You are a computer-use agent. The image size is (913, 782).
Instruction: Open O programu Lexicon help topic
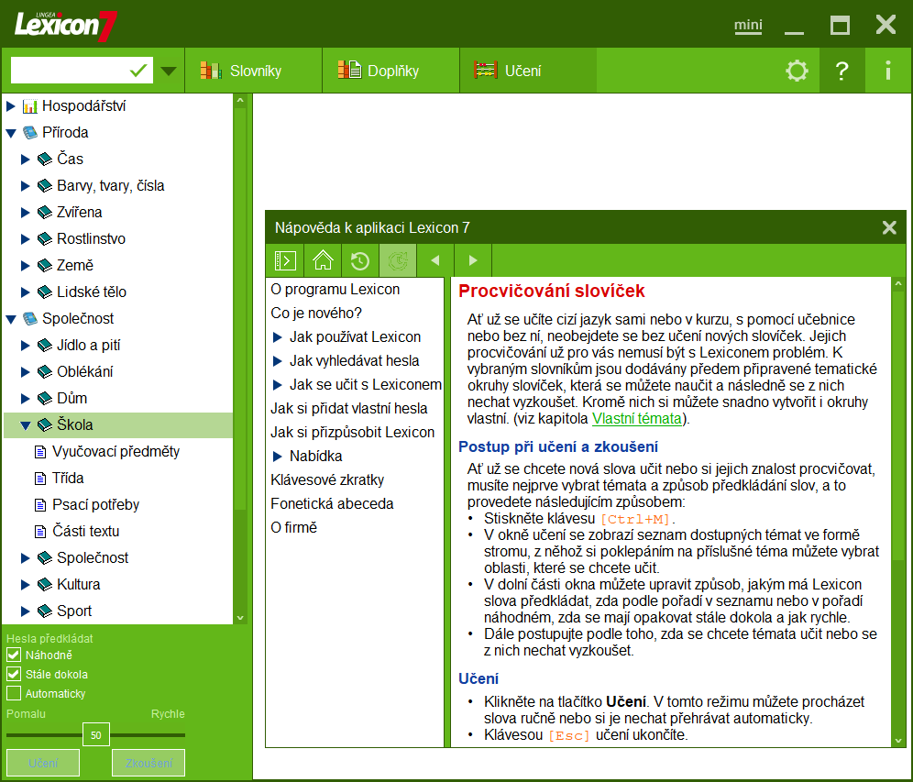(335, 290)
